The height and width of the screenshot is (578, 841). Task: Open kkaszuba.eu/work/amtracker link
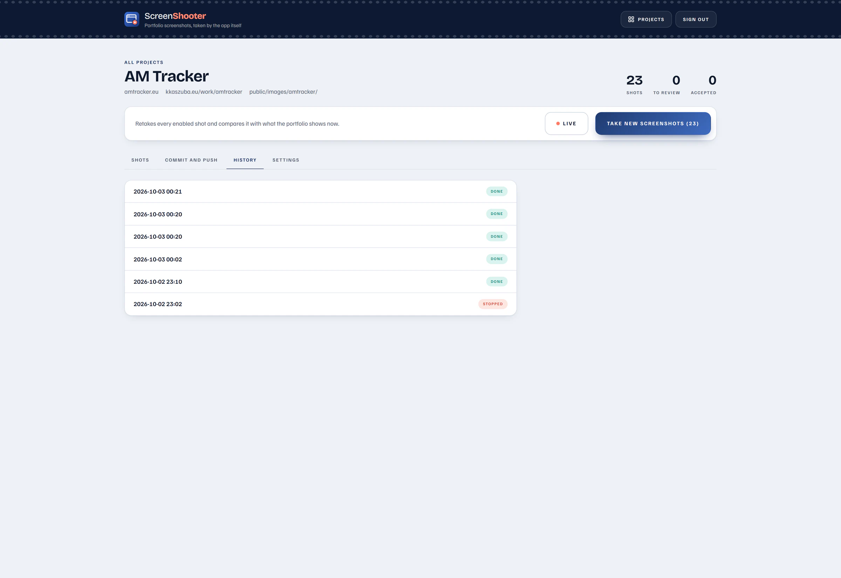[204, 92]
